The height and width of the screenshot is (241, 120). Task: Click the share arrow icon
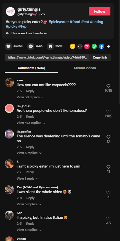coord(109,46)
